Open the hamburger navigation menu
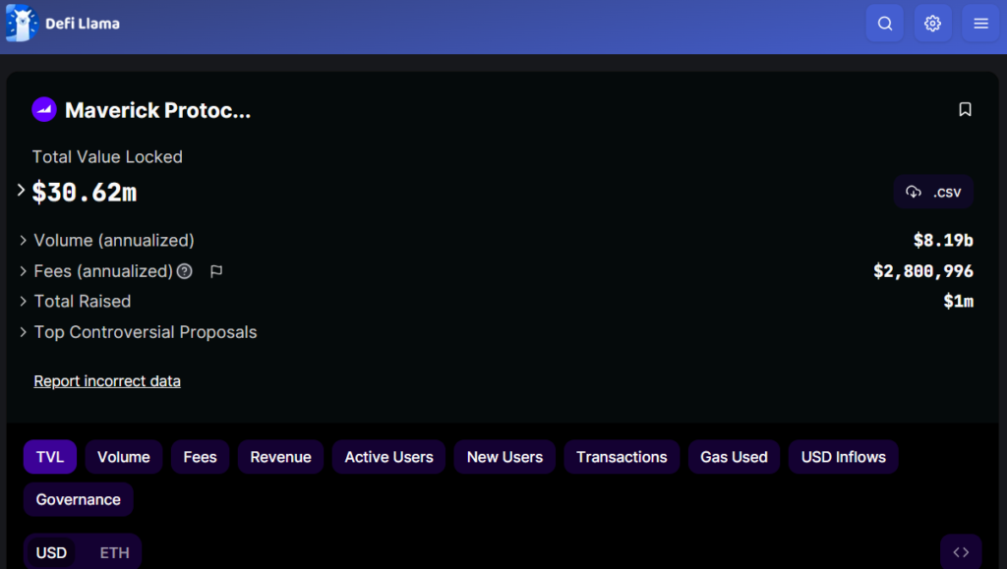 coord(980,24)
